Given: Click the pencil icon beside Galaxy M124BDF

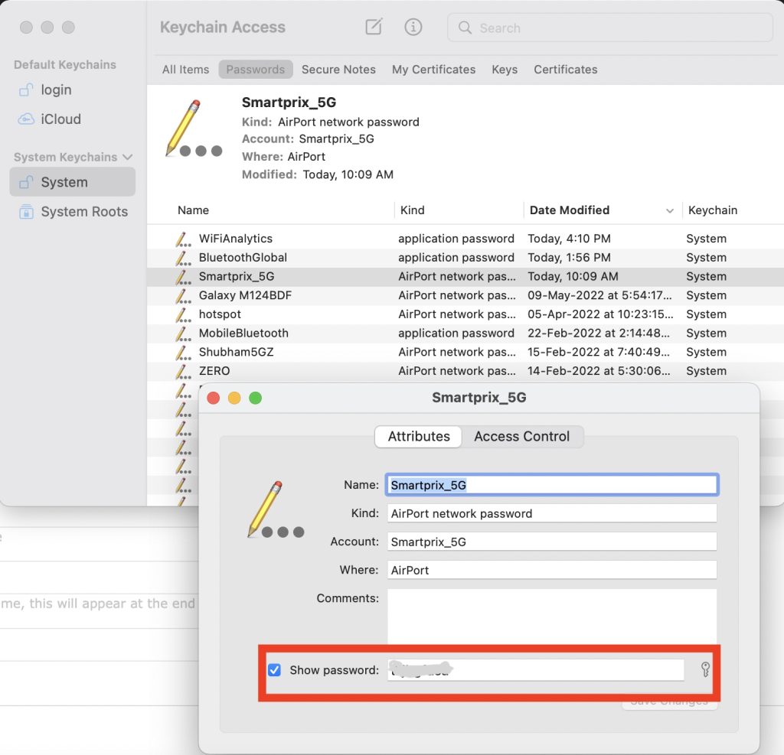Looking at the screenshot, I should pos(183,296).
